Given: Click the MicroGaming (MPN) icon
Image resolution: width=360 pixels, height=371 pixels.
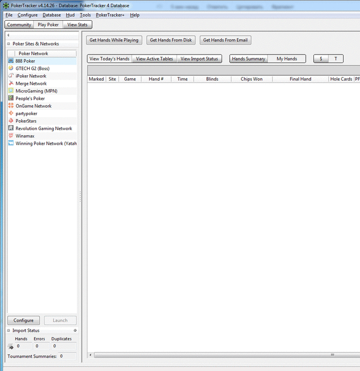Looking at the screenshot, I should [11, 91].
